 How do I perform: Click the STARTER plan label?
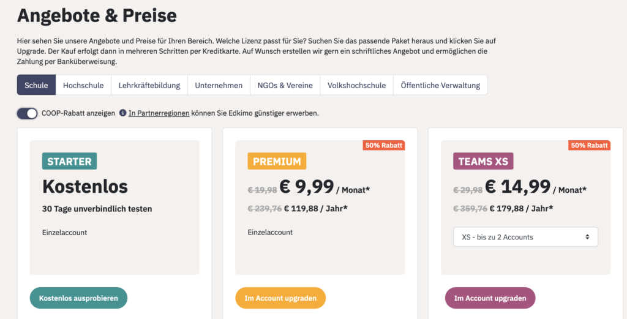[x=70, y=162]
